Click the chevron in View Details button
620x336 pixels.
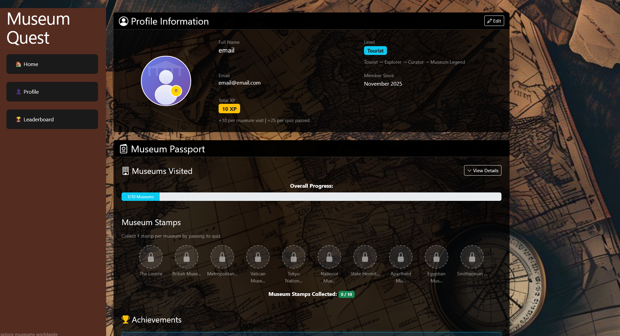(469, 171)
